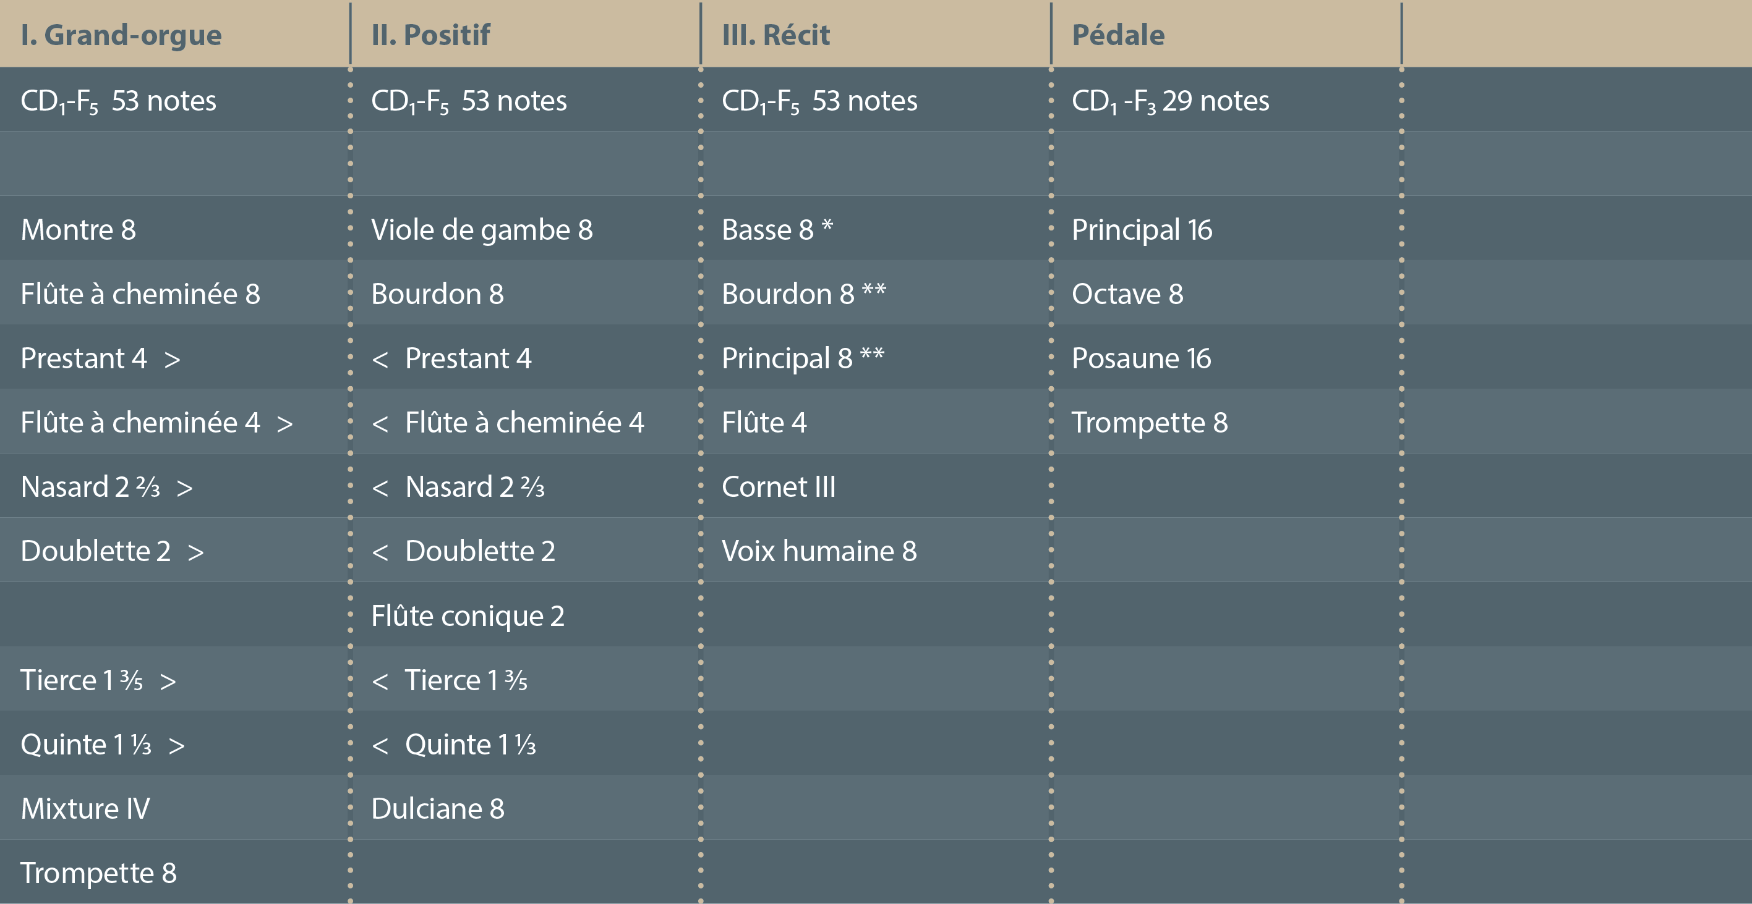
Task: Click the Cornet III stop in Récit
Action: 778,487
